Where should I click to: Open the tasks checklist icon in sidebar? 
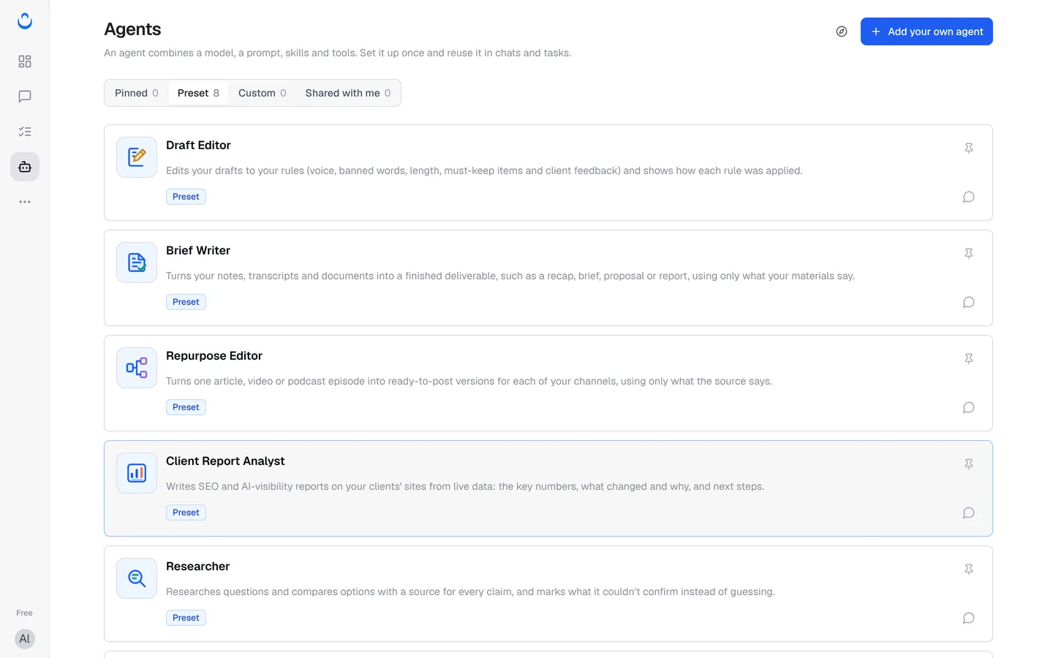(x=25, y=132)
